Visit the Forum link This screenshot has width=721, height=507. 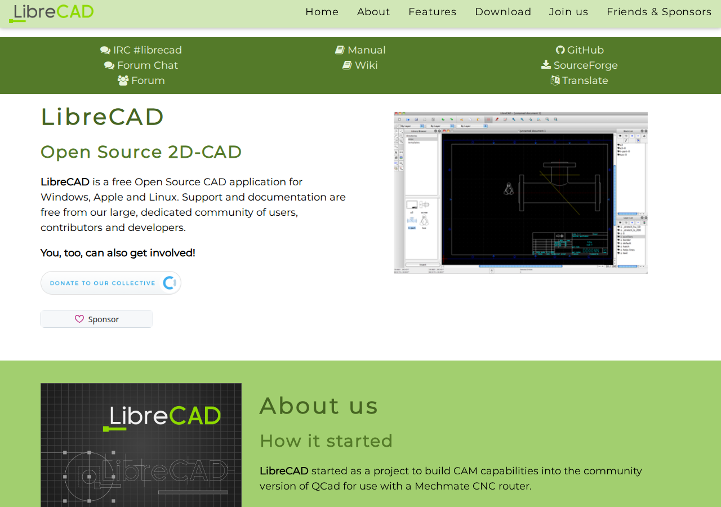148,81
